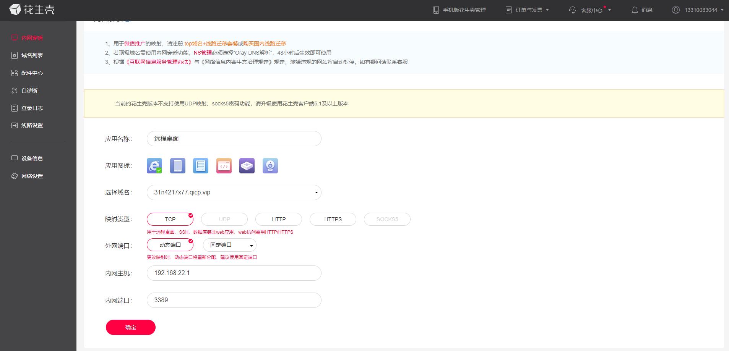Select the HTTPS mapping type
This screenshot has height=351, width=729.
(332, 219)
